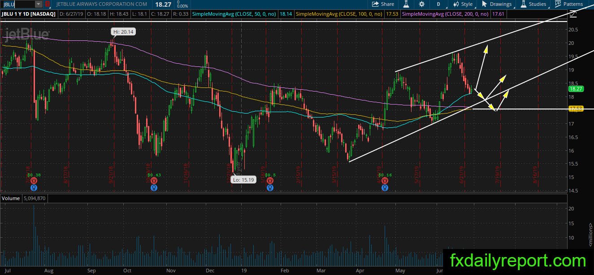Click the red indicator icon beside the symbol box
This screenshot has height=275, width=594.
(48, 4)
